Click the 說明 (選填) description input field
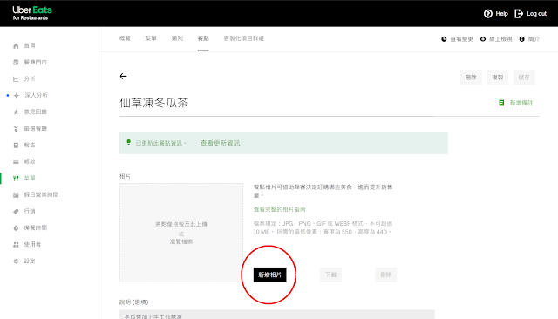 [x=277, y=315]
